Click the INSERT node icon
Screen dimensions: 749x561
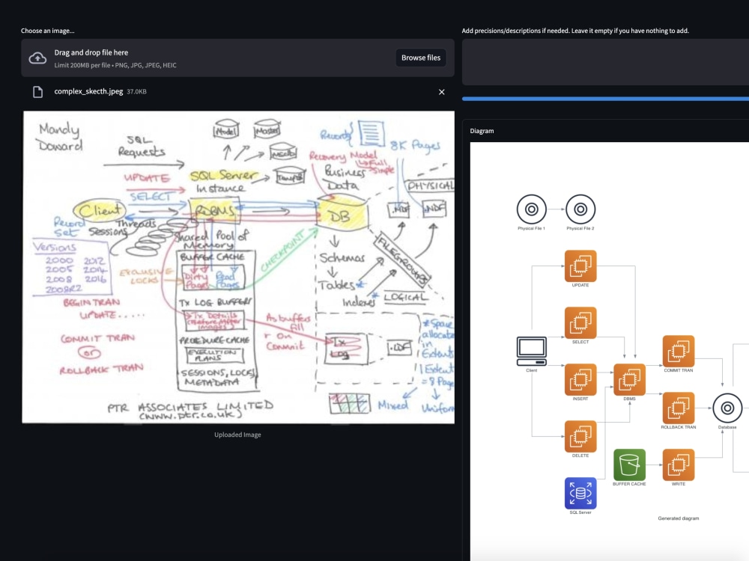point(580,378)
